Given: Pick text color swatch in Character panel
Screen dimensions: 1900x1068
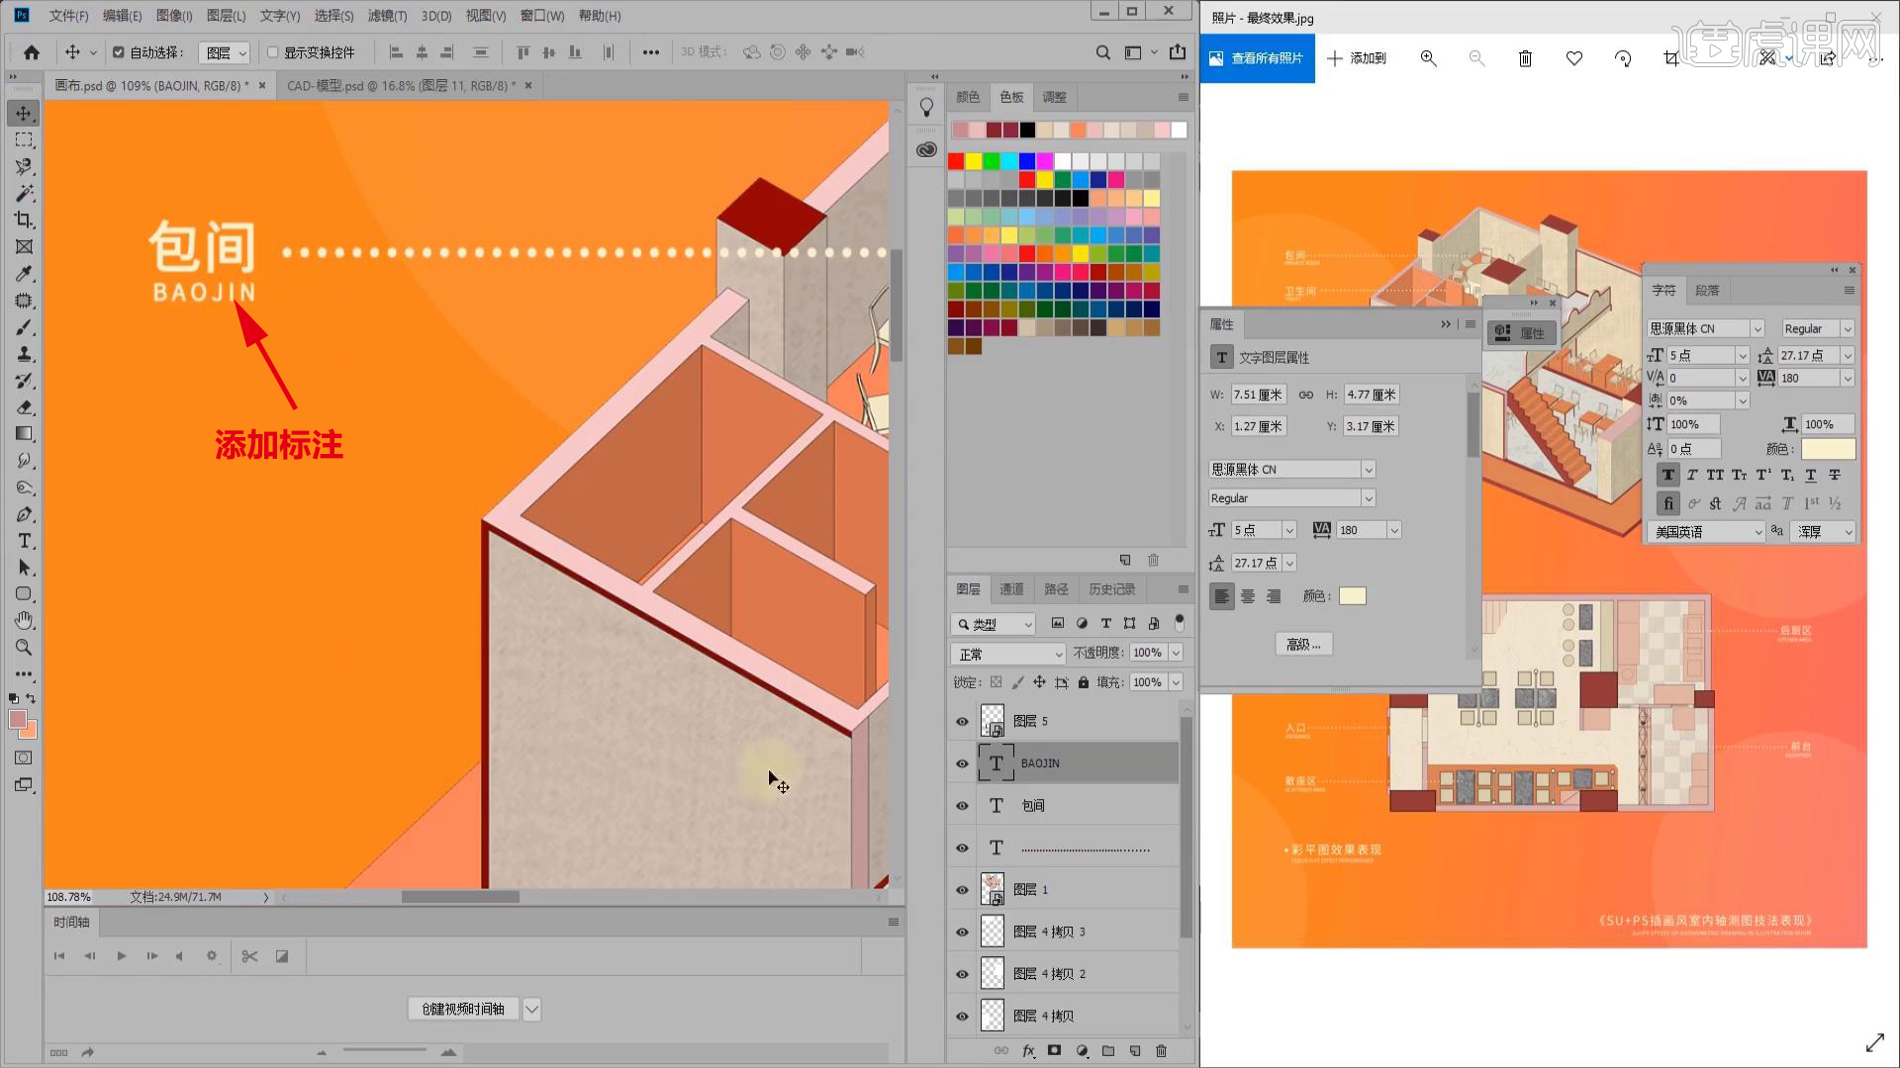Looking at the screenshot, I should pyautogui.click(x=1828, y=449).
